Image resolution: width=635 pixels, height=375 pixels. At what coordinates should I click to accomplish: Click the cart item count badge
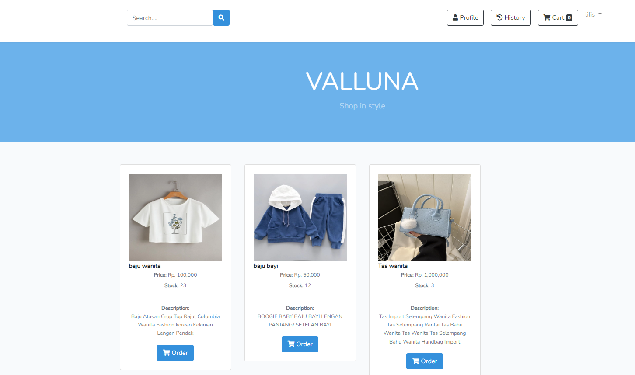click(x=569, y=18)
